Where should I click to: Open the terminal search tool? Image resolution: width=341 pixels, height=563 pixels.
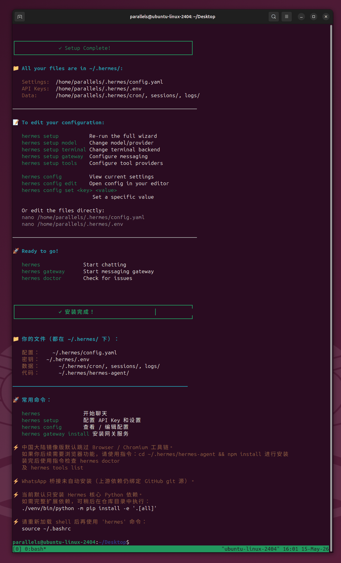point(274,17)
